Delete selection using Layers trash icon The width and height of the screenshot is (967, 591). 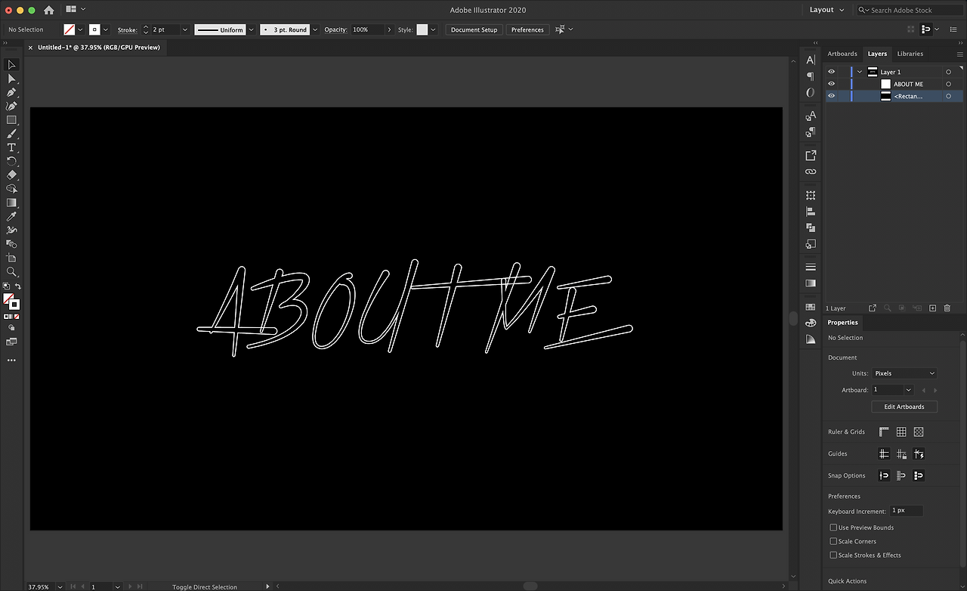tap(947, 308)
